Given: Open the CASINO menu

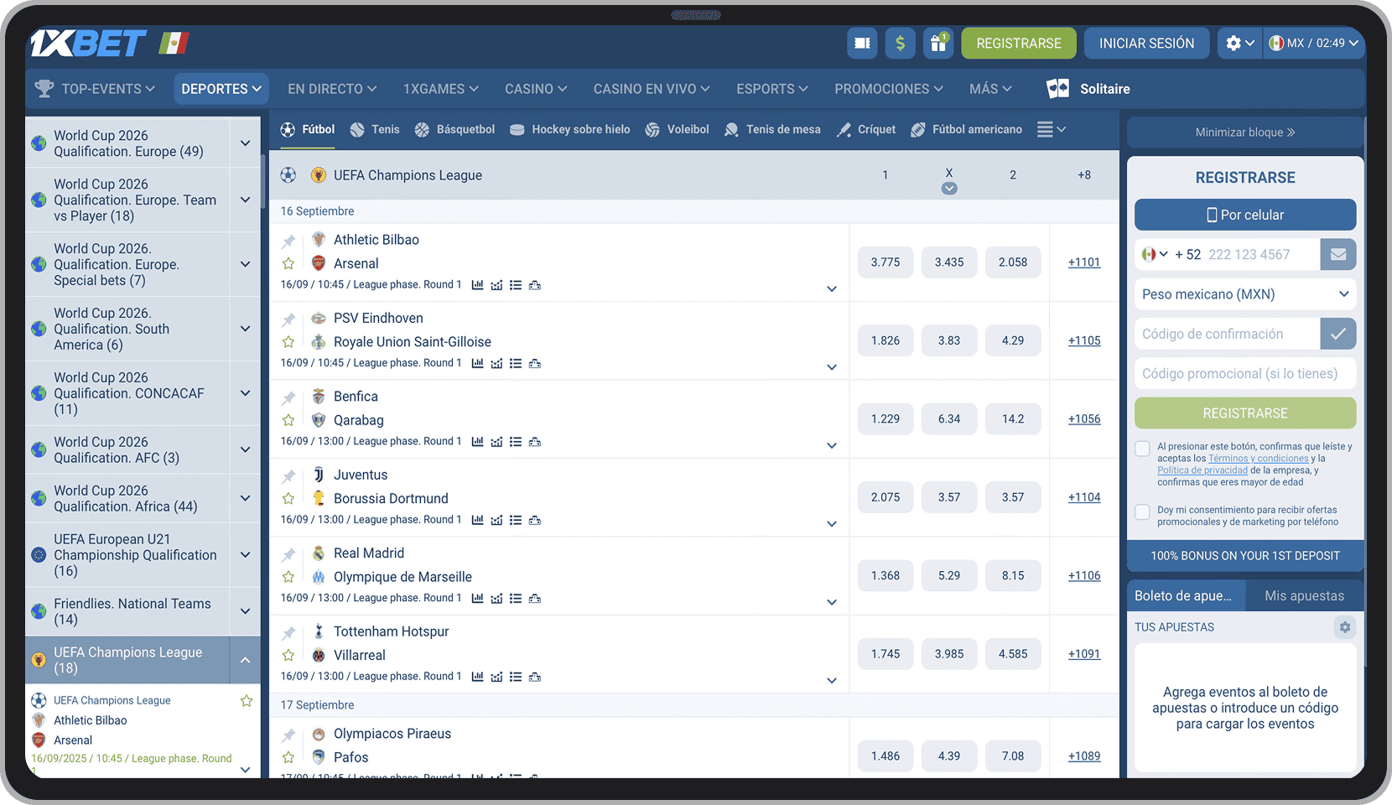Looking at the screenshot, I should [536, 89].
